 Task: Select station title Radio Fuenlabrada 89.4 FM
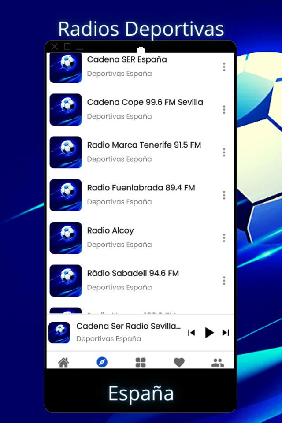click(141, 188)
